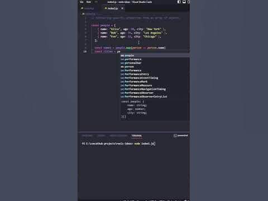Open the Debug Console panel tab
The image size is (268, 201).
[x=118, y=136]
